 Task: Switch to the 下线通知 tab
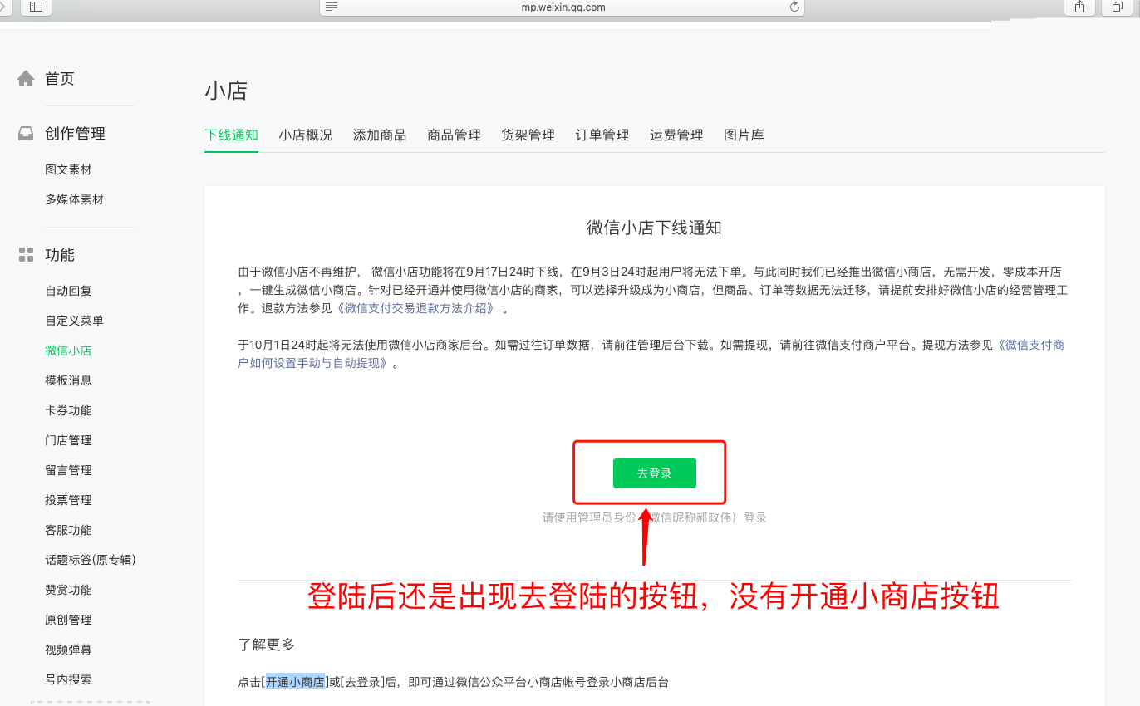[231, 135]
